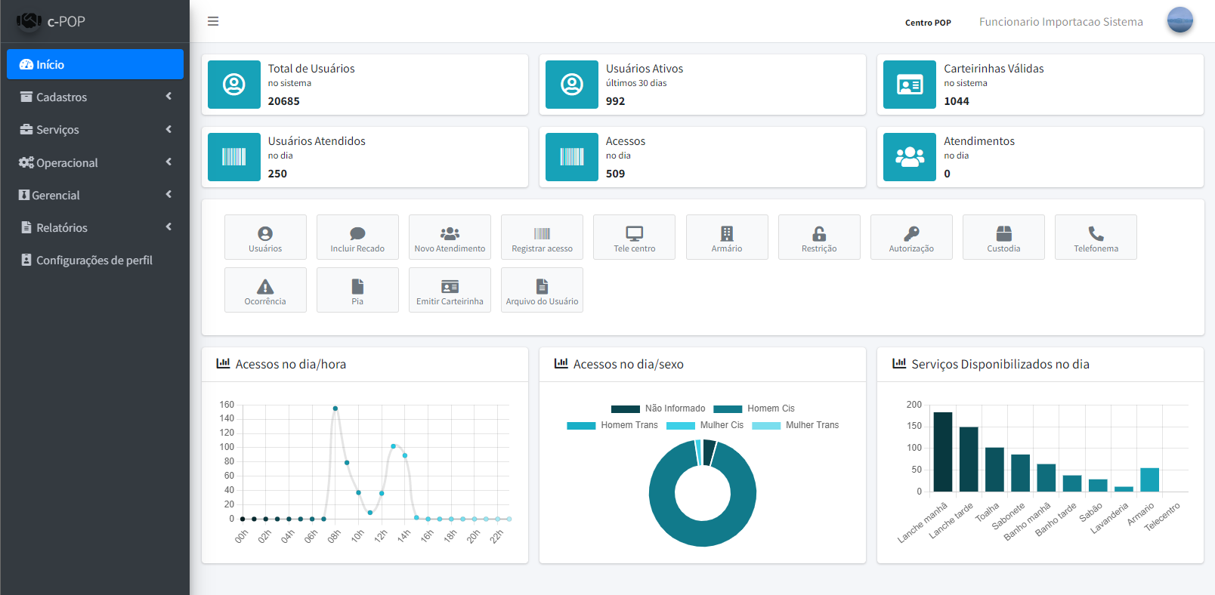Click the Incluir Recado speech bubble icon
Screen dimensions: 1215x595
[357, 234]
